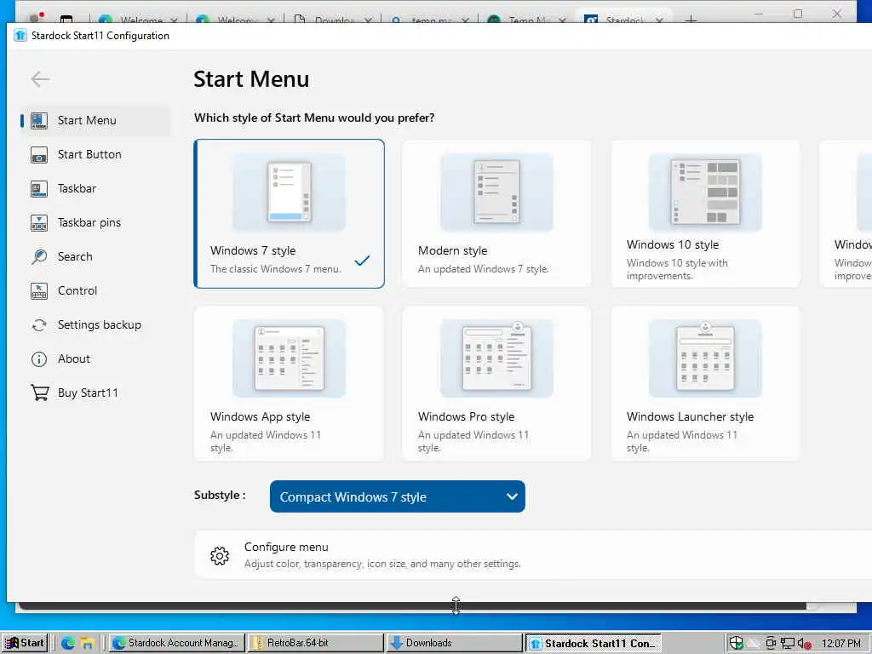The height and width of the screenshot is (654, 872).
Task: Click the Taskbar pins sidebar icon
Action: (x=39, y=222)
